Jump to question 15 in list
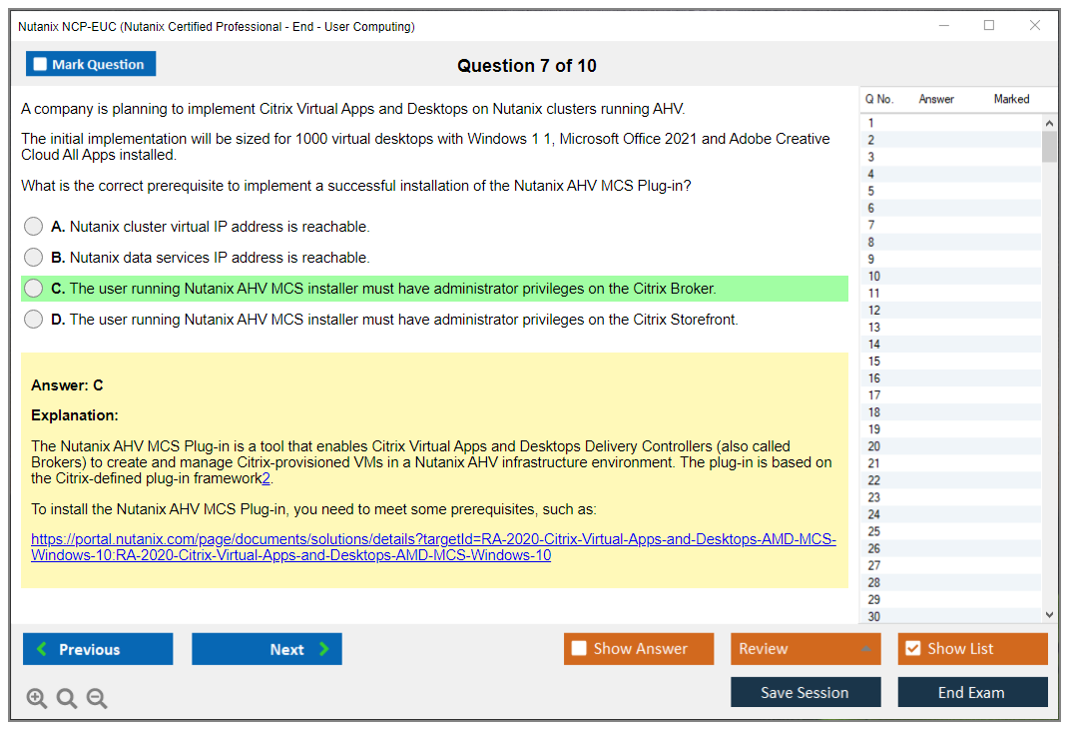This screenshot has height=734, width=1073. pyautogui.click(x=874, y=362)
